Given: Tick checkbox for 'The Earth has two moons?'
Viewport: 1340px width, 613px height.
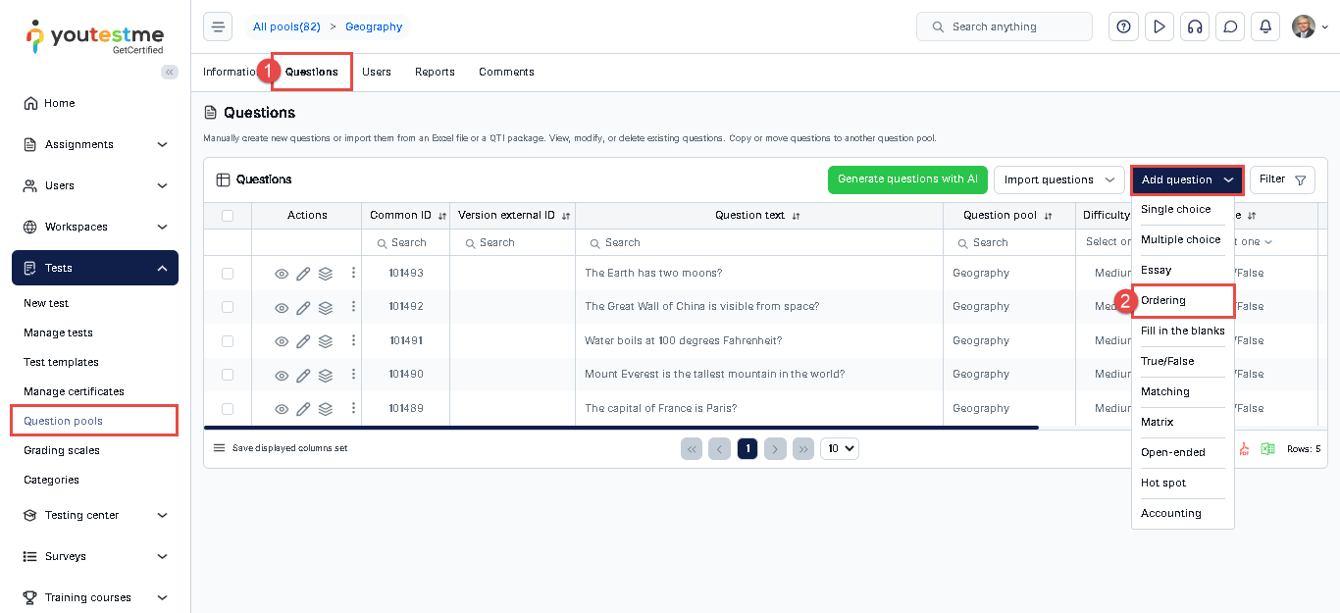Looking at the screenshot, I should point(228,274).
